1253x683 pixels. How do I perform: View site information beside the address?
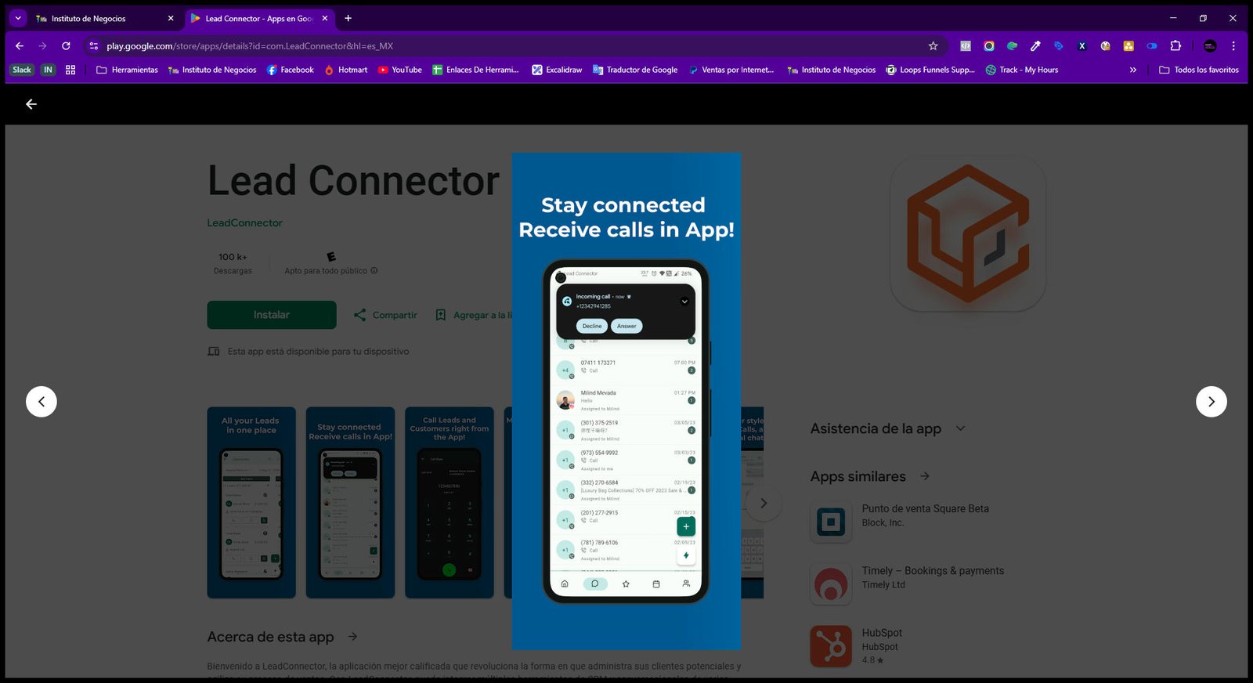pos(94,46)
